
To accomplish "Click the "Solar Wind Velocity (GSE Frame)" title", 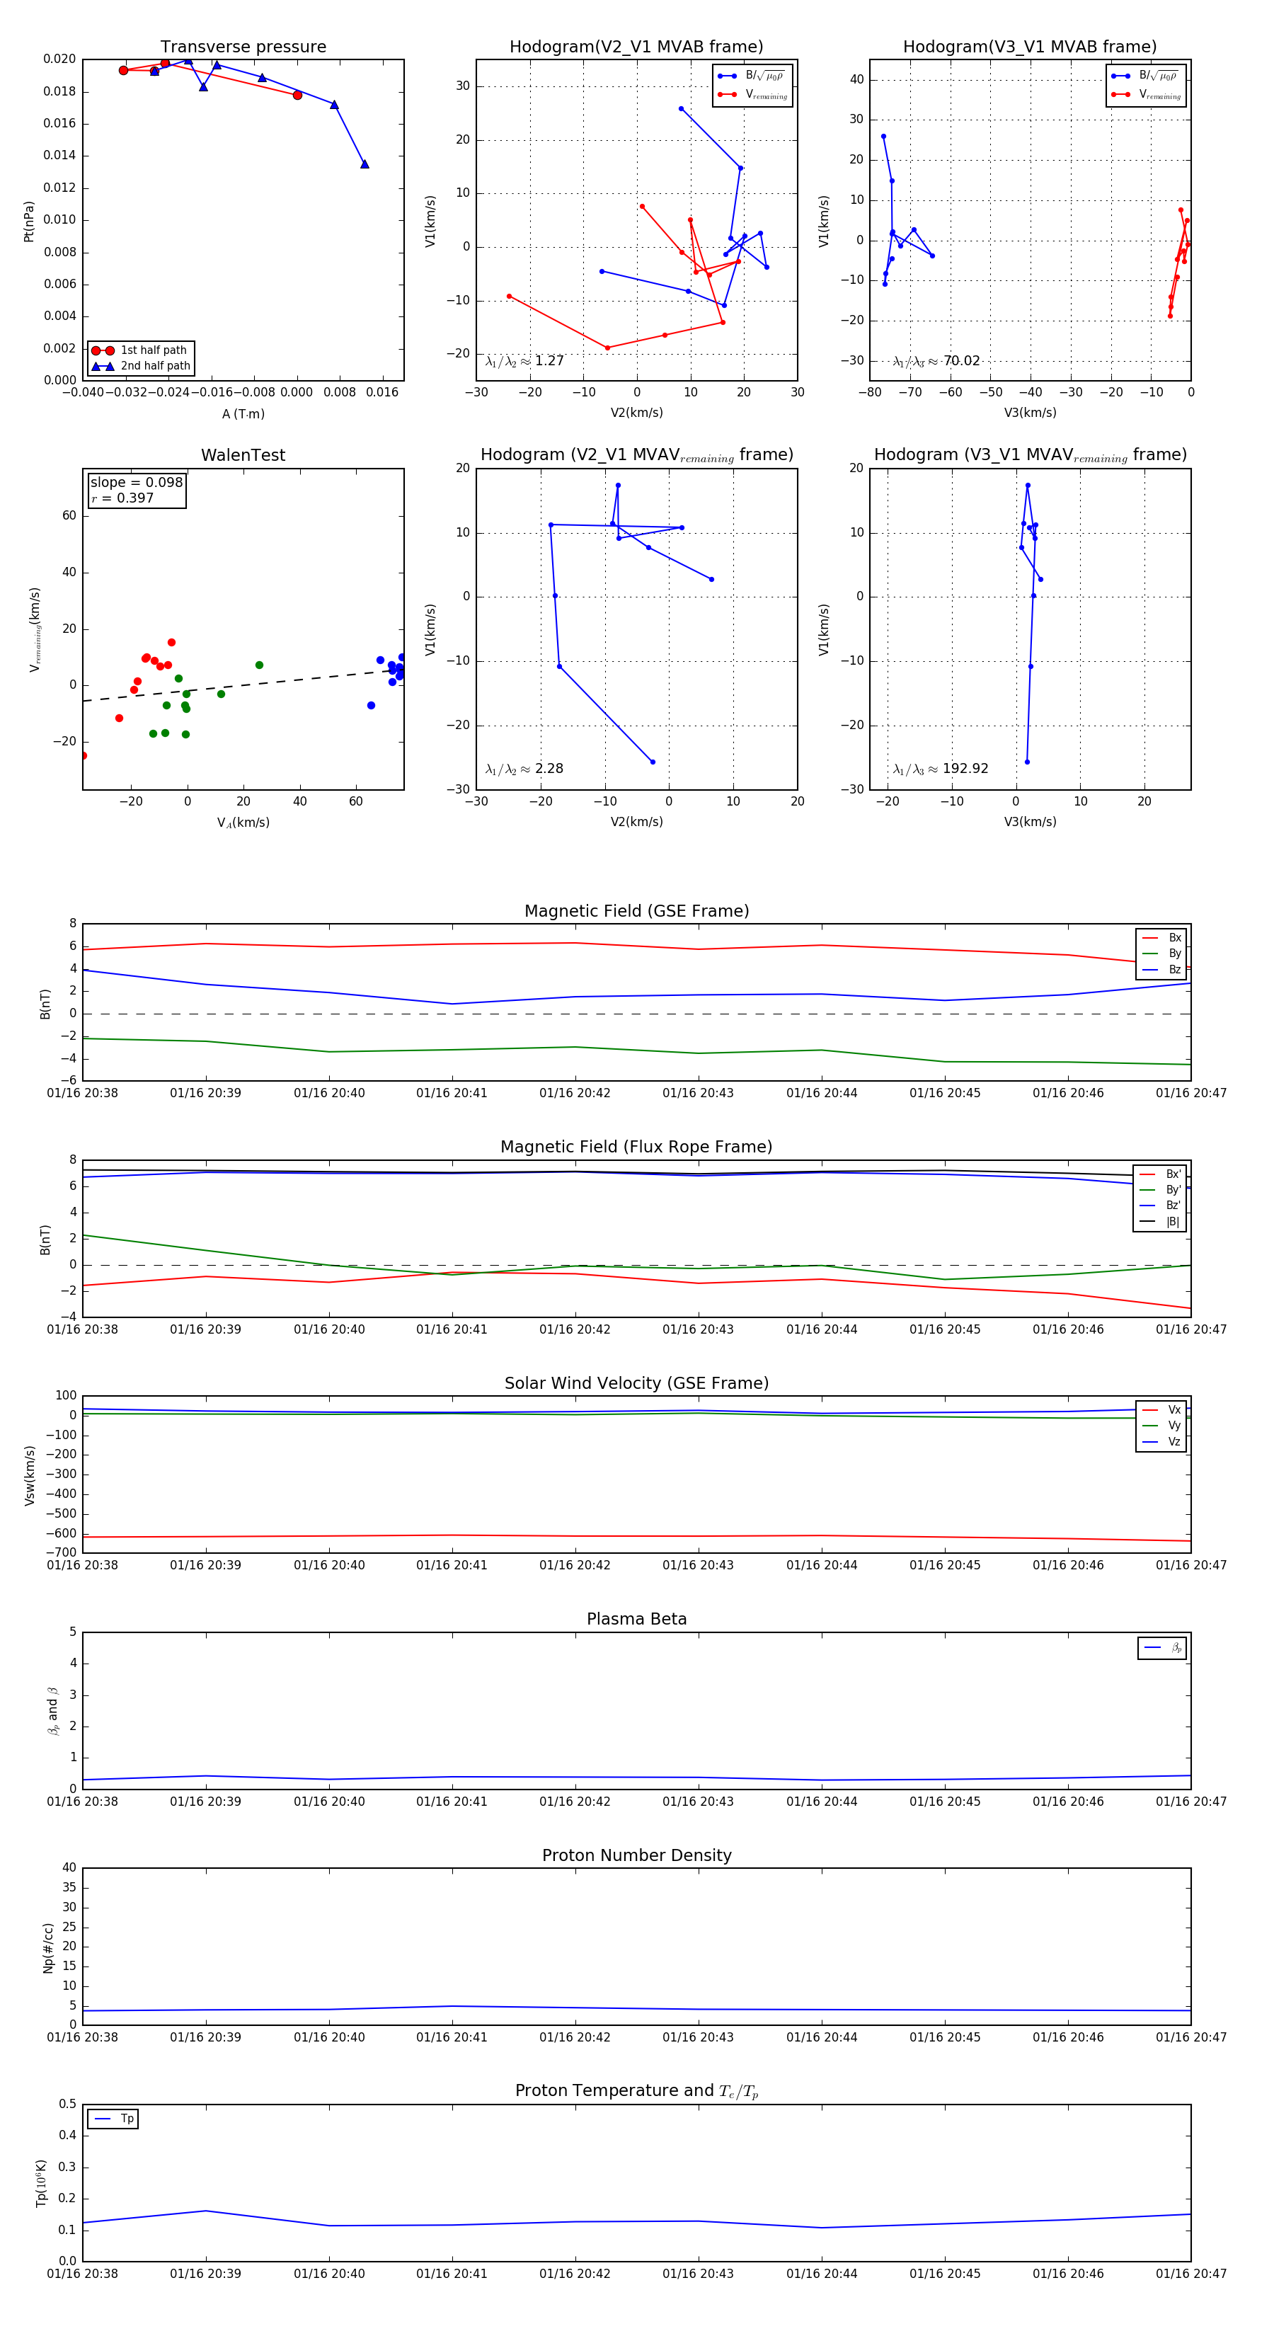I will (636, 1383).
